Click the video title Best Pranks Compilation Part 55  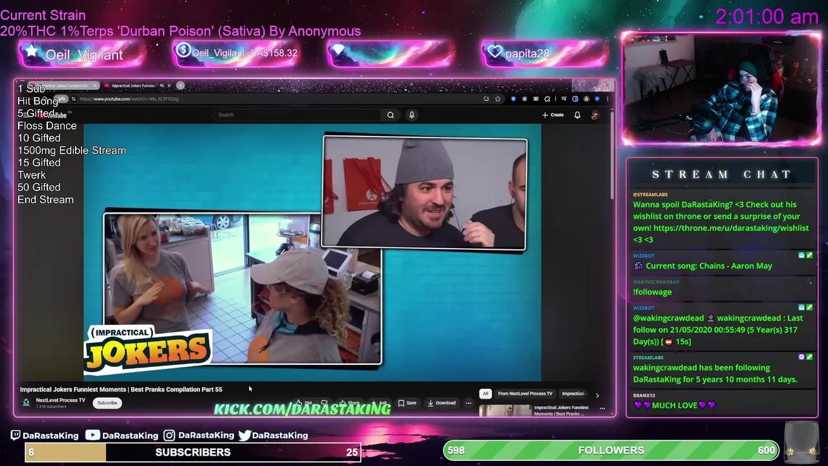121,390
